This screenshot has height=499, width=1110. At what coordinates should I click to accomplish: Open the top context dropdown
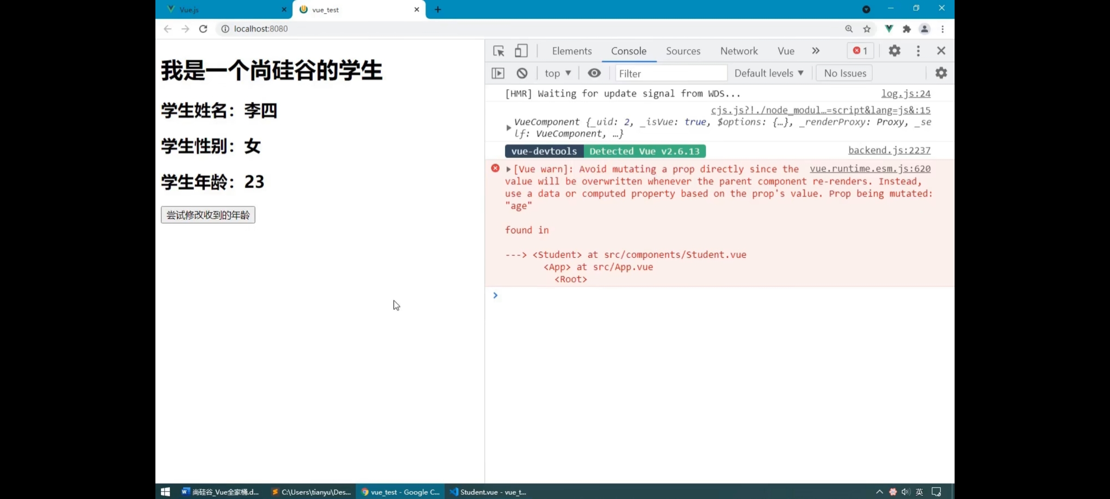pyautogui.click(x=558, y=73)
